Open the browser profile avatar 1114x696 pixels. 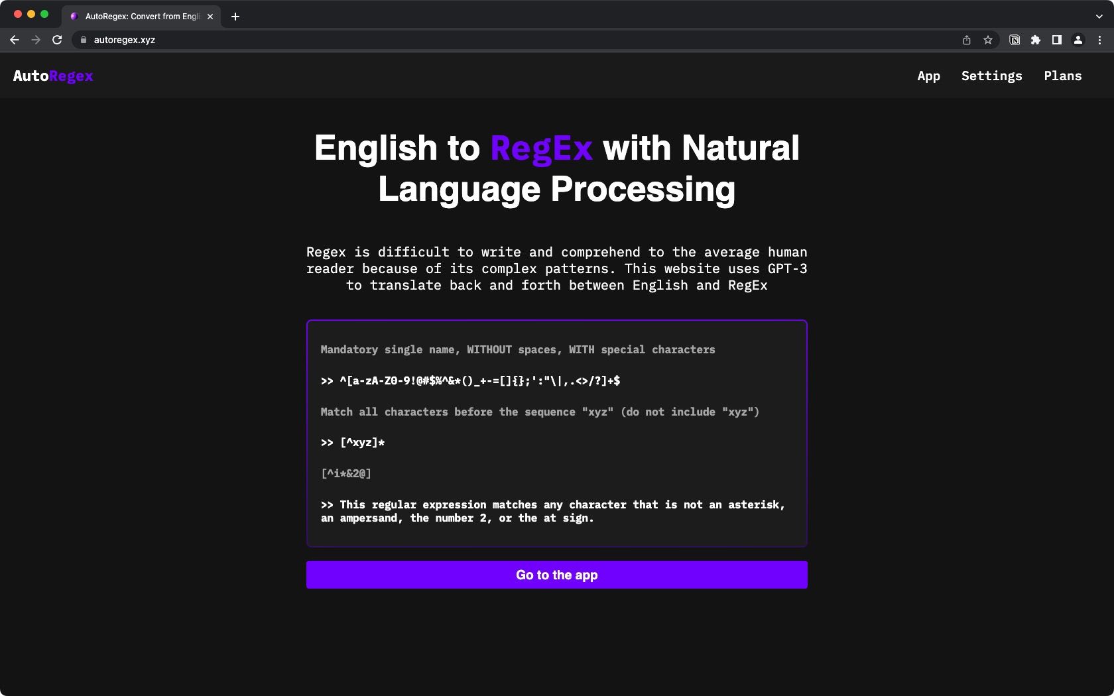[x=1078, y=40]
